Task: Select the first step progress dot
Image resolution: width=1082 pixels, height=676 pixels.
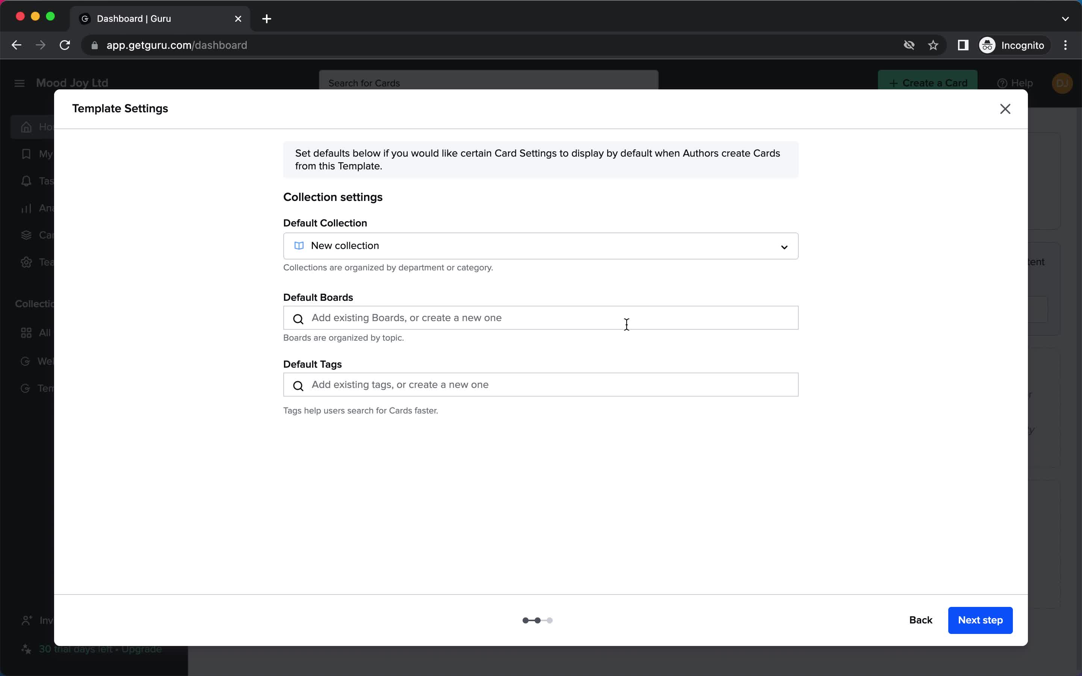Action: (x=525, y=620)
